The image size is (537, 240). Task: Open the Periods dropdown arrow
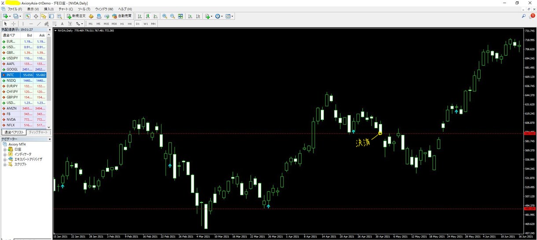(x=222, y=16)
